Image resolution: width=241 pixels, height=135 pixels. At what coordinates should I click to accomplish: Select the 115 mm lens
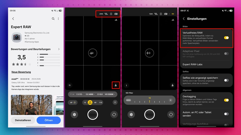pyautogui.click(x=100, y=102)
